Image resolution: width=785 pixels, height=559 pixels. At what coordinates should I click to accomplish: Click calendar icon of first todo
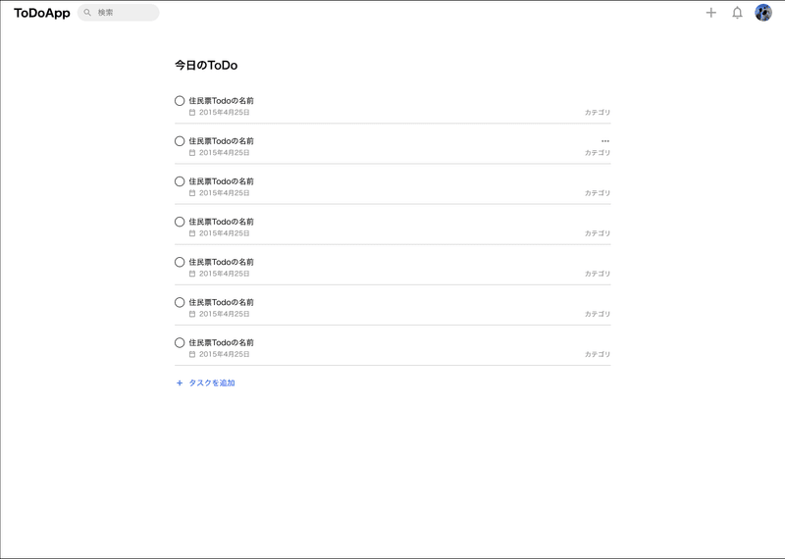click(x=192, y=113)
